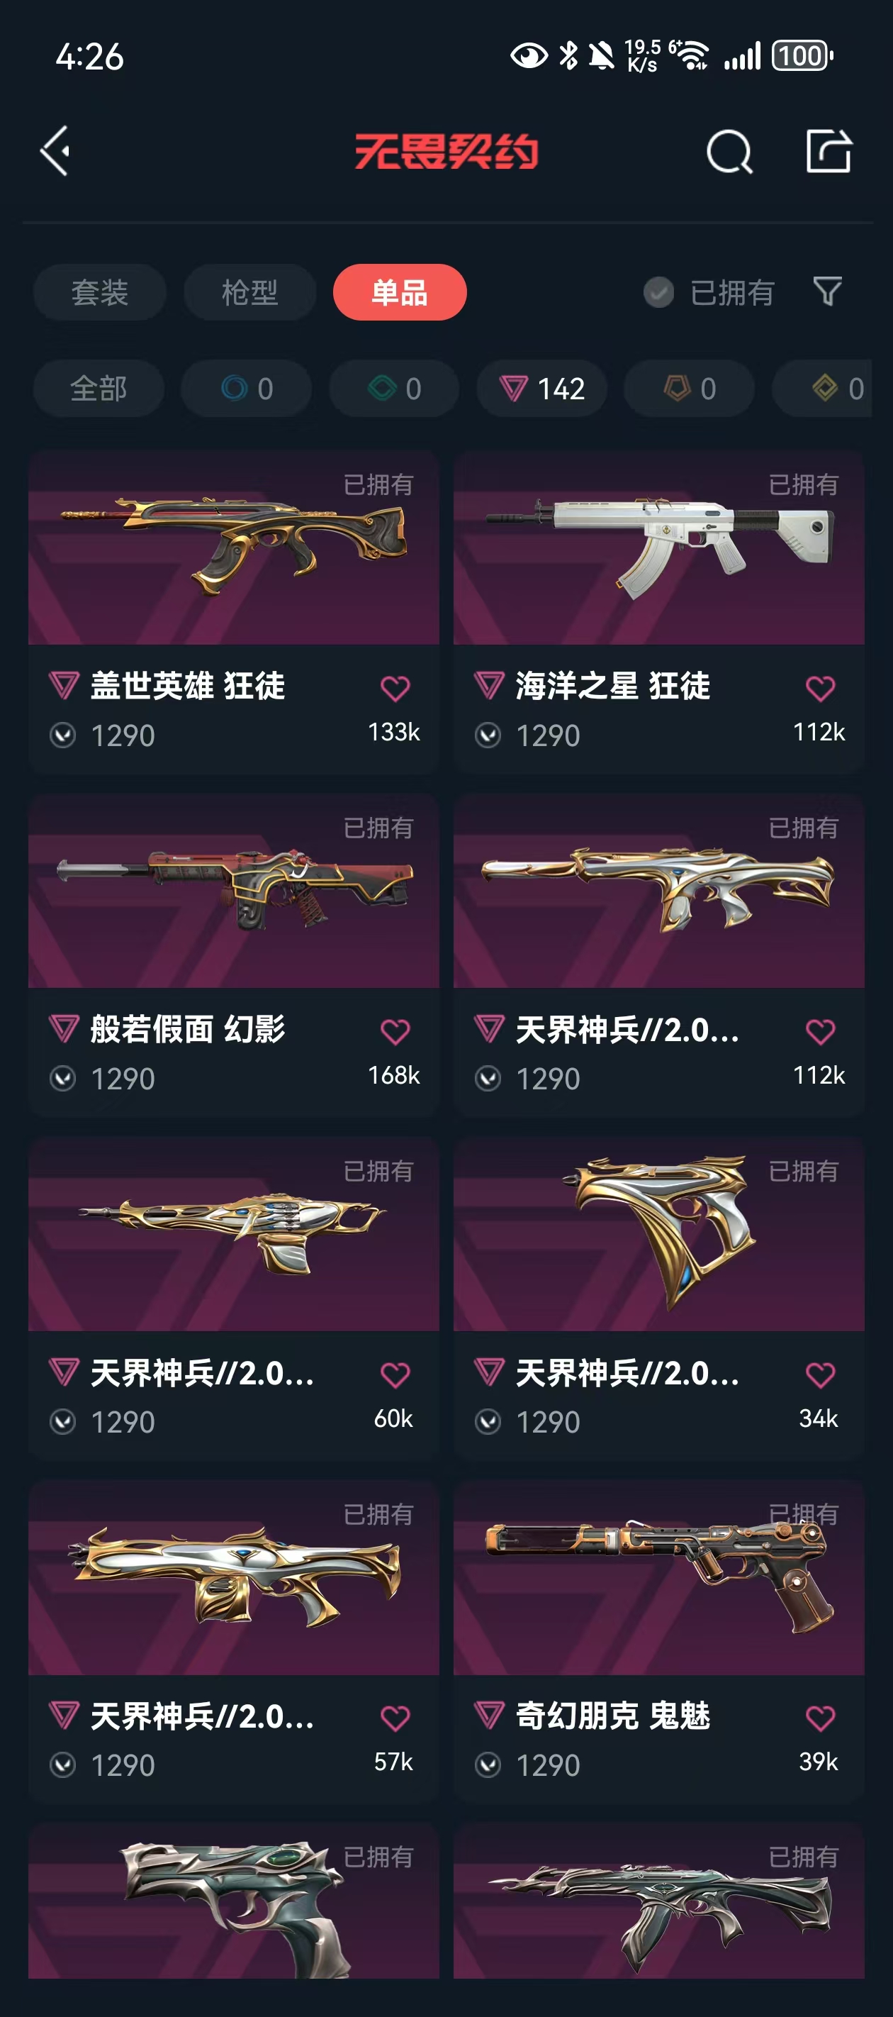
Task: Filter by yellow diamond tier icon
Action: click(824, 389)
